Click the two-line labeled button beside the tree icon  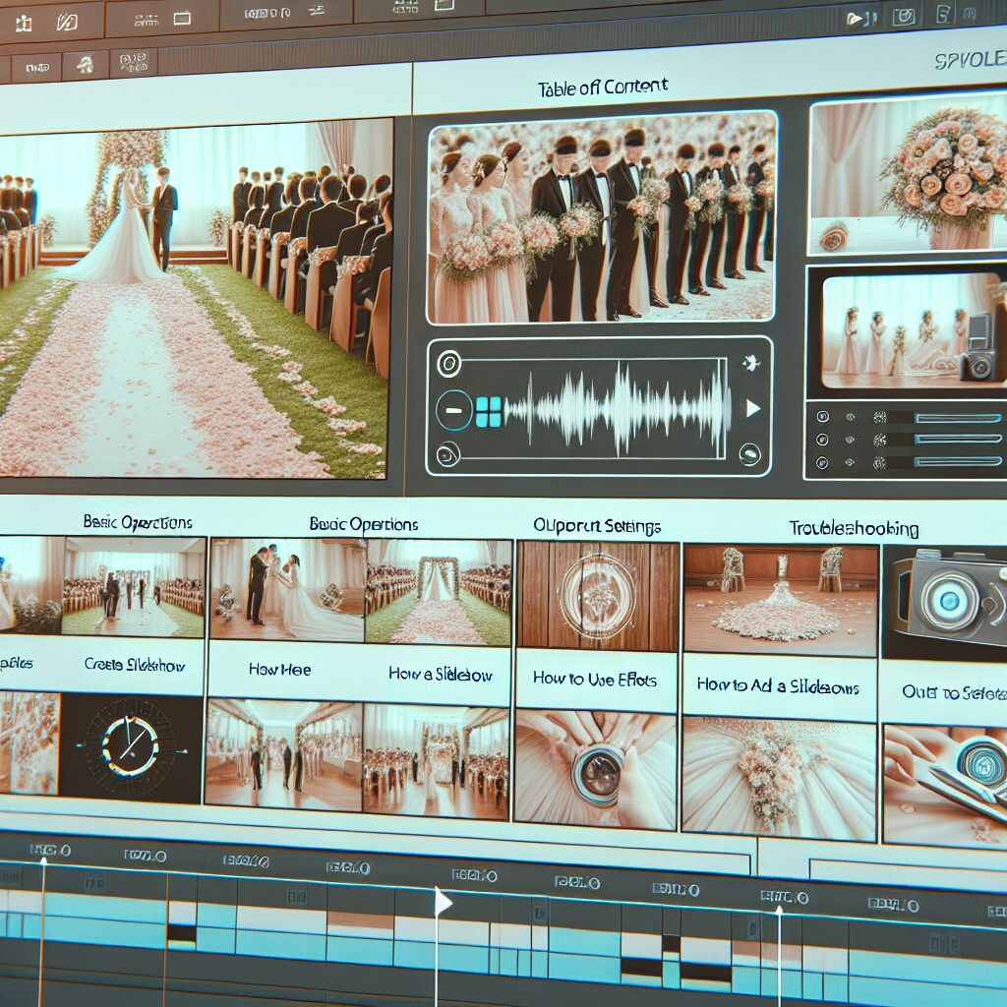(x=133, y=63)
